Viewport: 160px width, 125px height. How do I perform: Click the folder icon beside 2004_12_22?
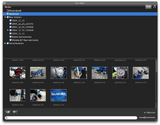point(11,34)
